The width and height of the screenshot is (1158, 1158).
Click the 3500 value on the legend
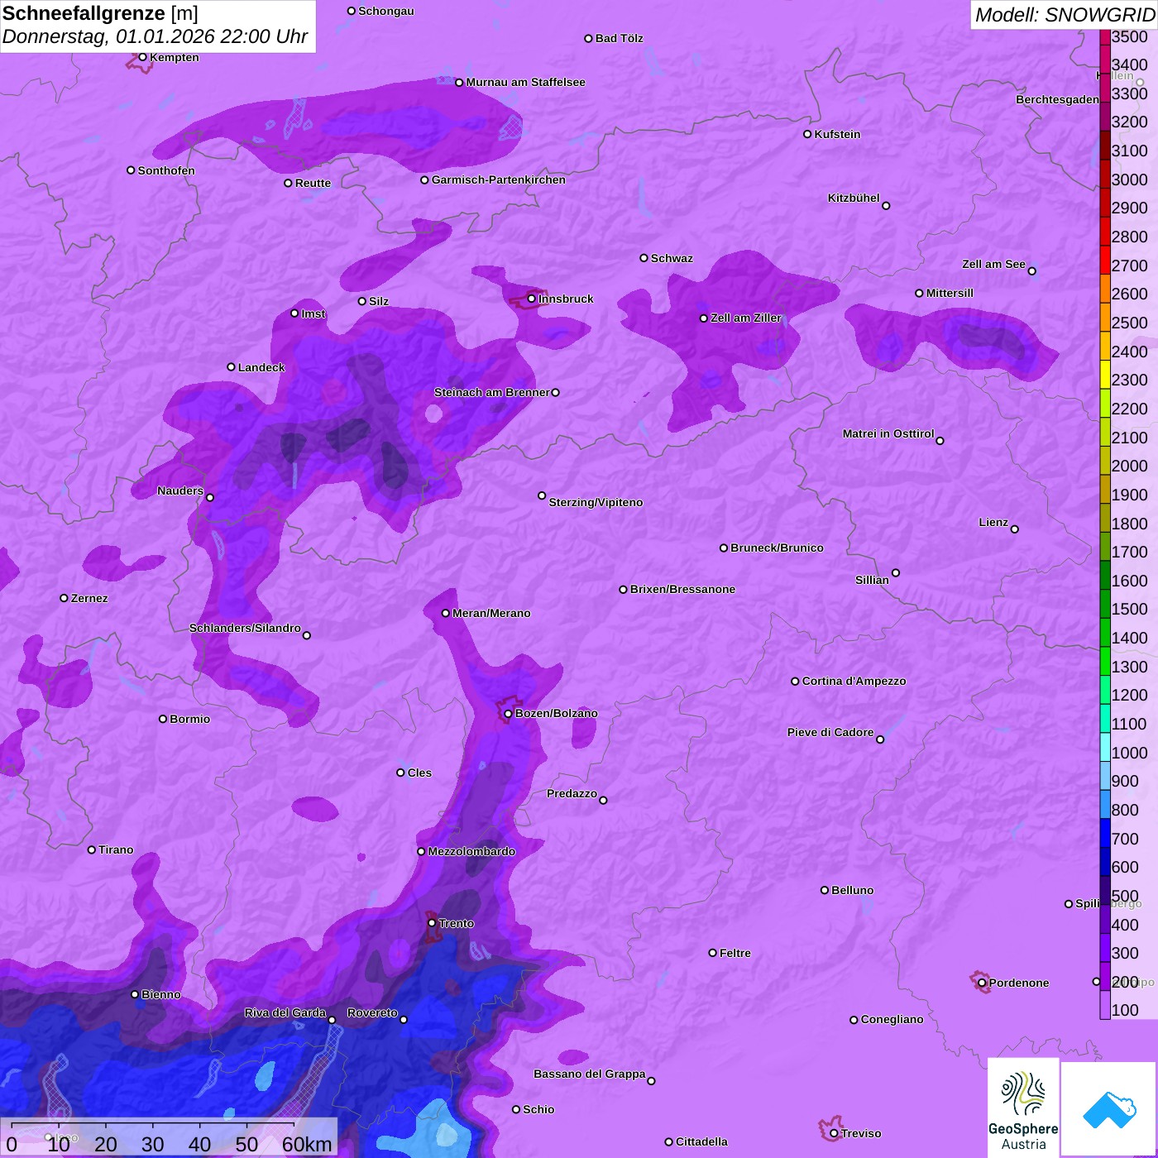coord(1130,36)
